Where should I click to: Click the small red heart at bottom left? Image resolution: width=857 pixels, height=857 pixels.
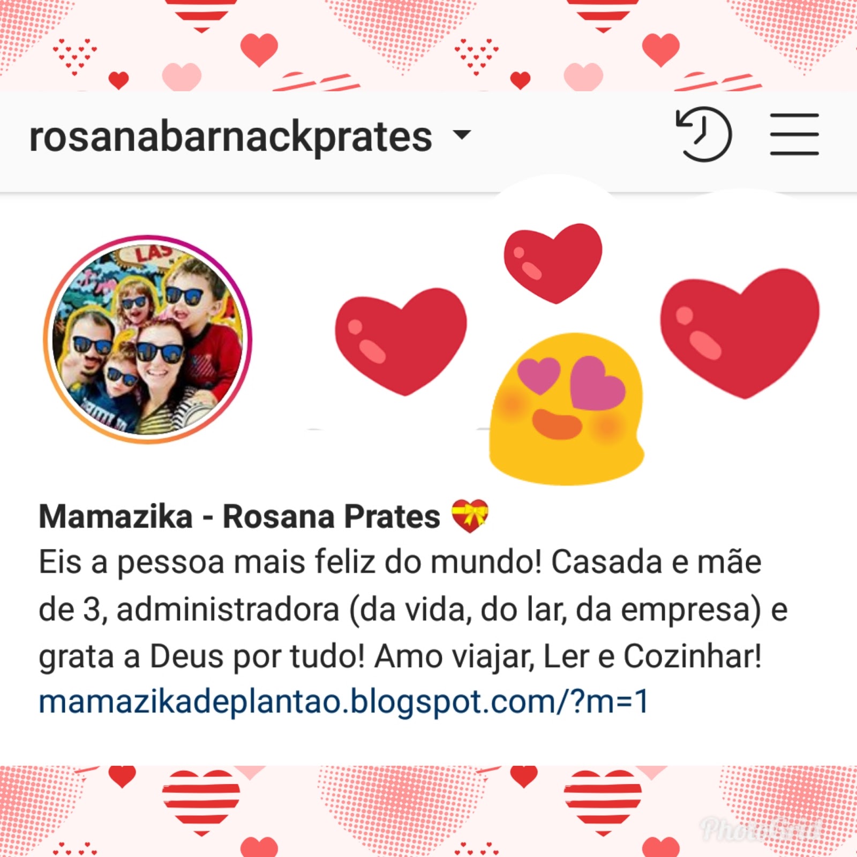coord(122,776)
